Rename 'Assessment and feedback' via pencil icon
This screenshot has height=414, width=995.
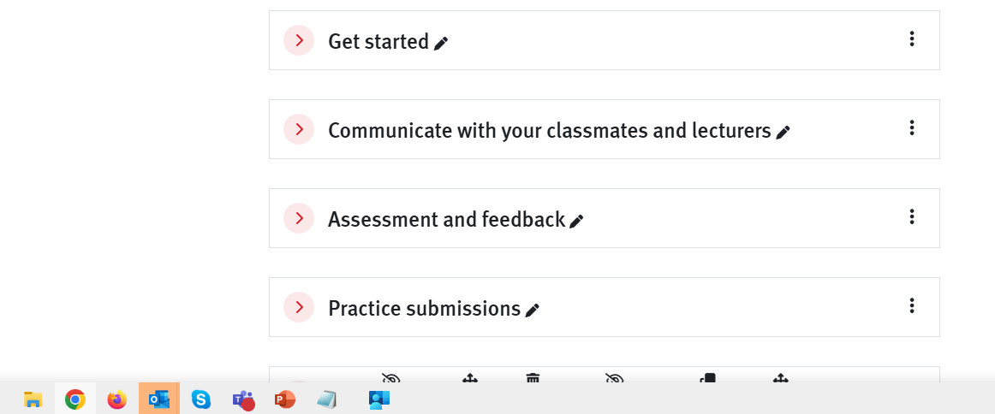[576, 221]
